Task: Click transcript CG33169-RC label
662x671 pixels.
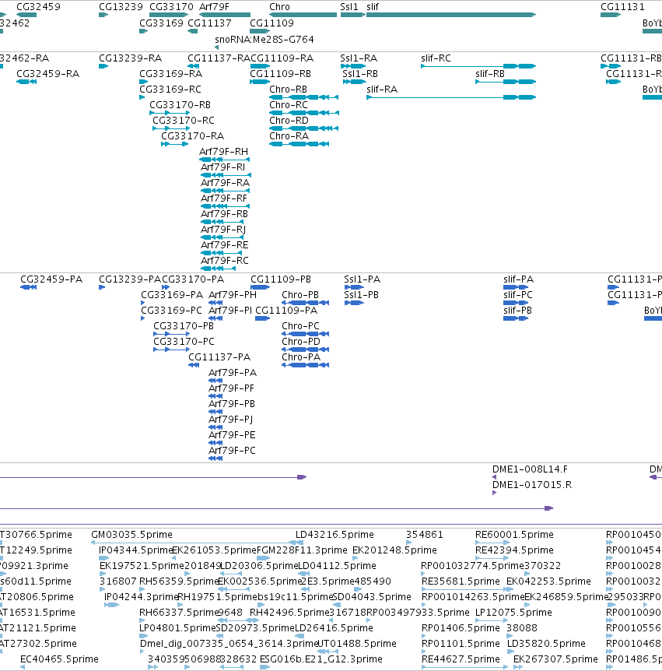Action: point(170,90)
